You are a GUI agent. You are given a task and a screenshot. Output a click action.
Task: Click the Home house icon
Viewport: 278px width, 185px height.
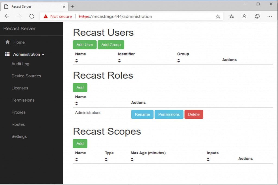7,42
